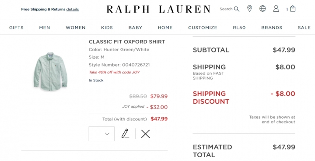Open the account profile icon

point(276,9)
